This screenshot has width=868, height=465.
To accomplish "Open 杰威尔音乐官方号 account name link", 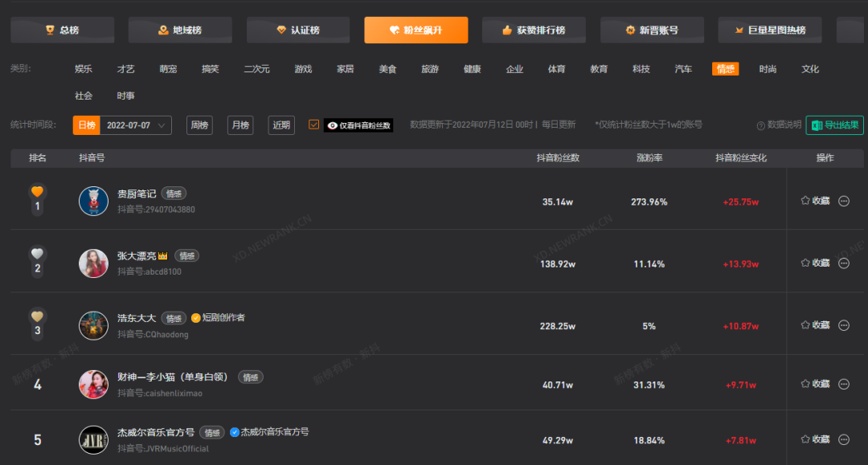I will click(x=156, y=432).
